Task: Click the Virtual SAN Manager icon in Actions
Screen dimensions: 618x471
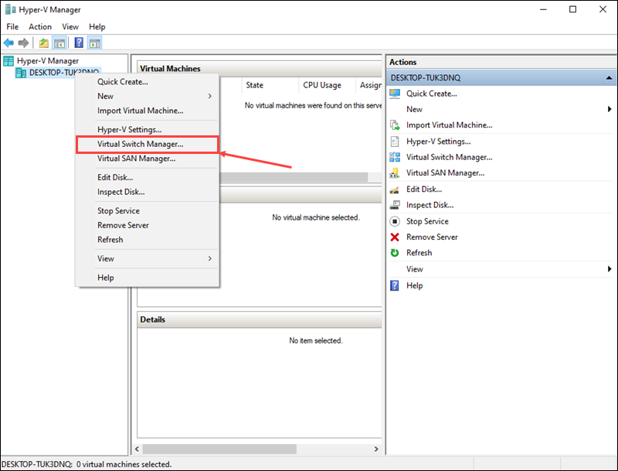Action: click(395, 172)
